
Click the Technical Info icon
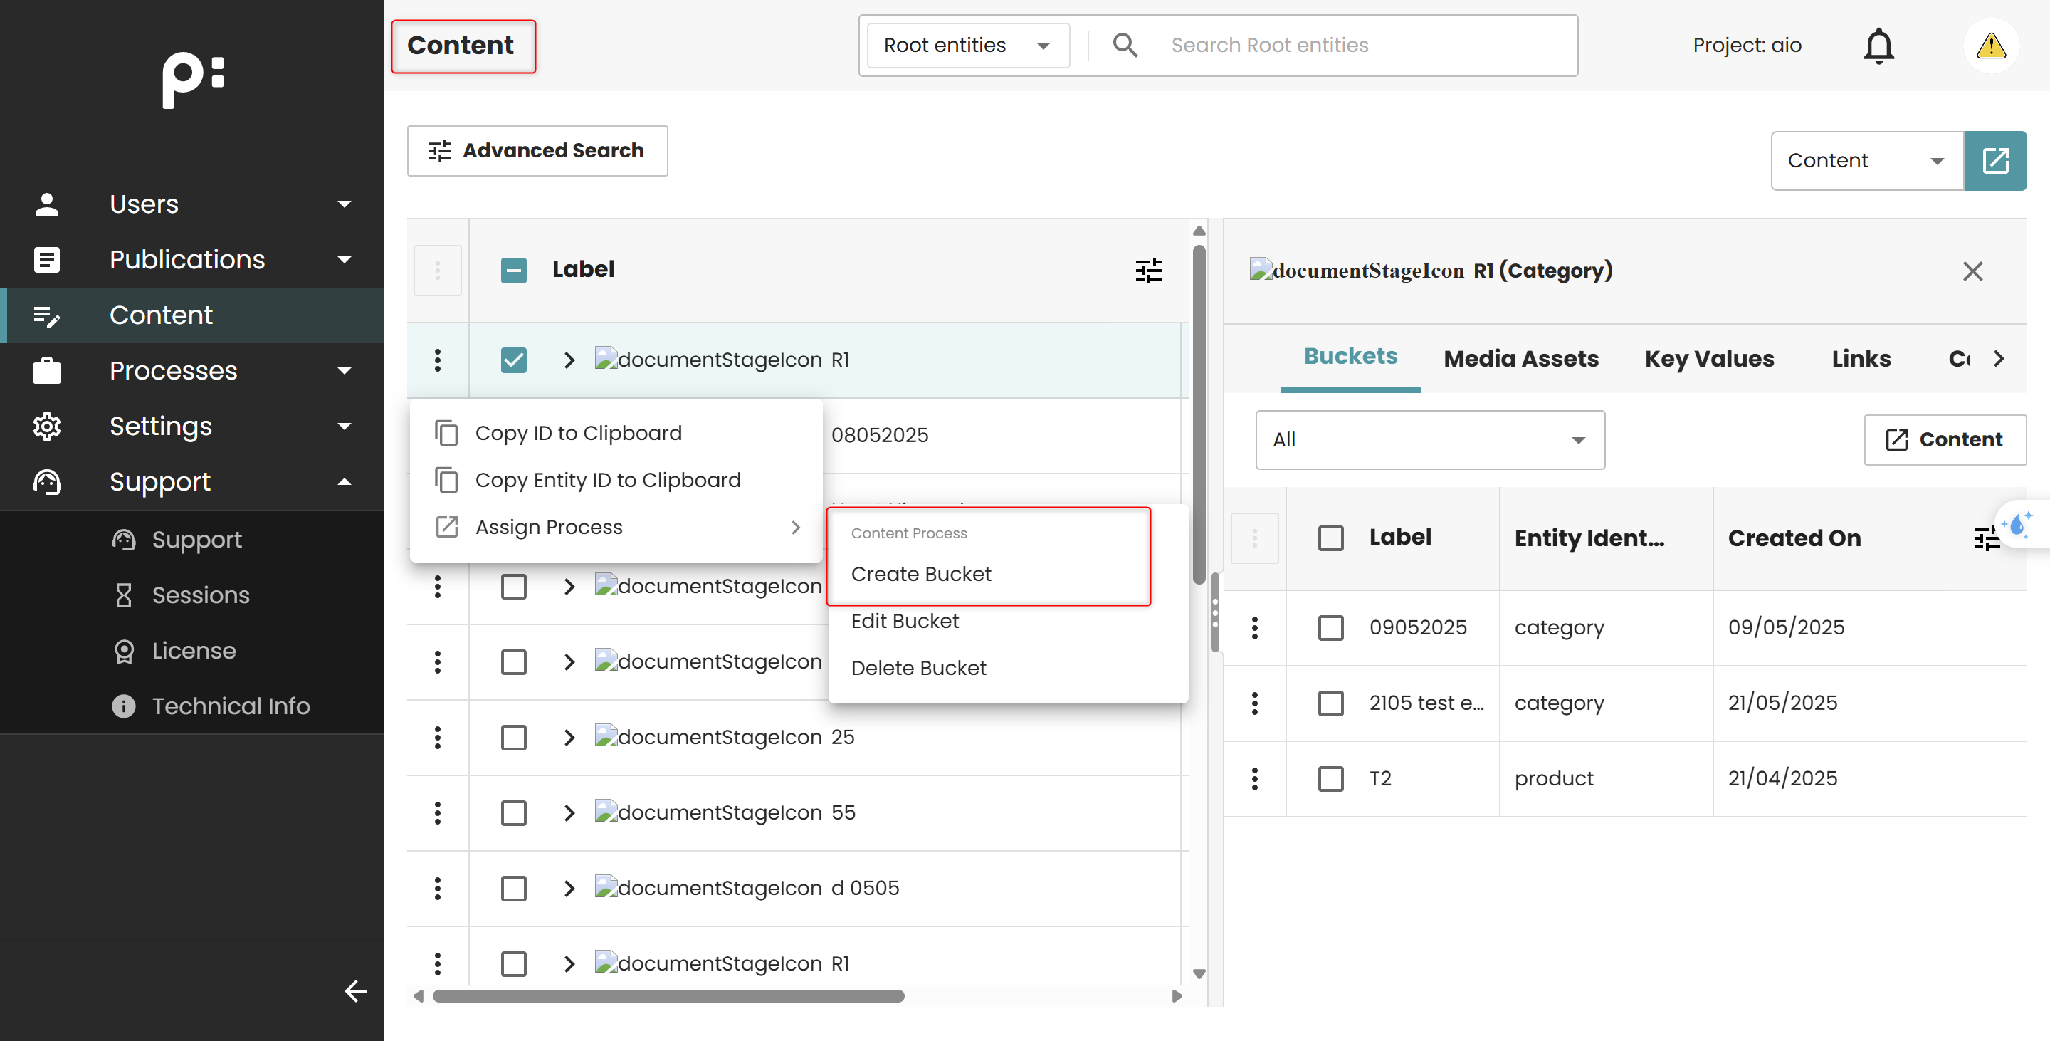(124, 706)
